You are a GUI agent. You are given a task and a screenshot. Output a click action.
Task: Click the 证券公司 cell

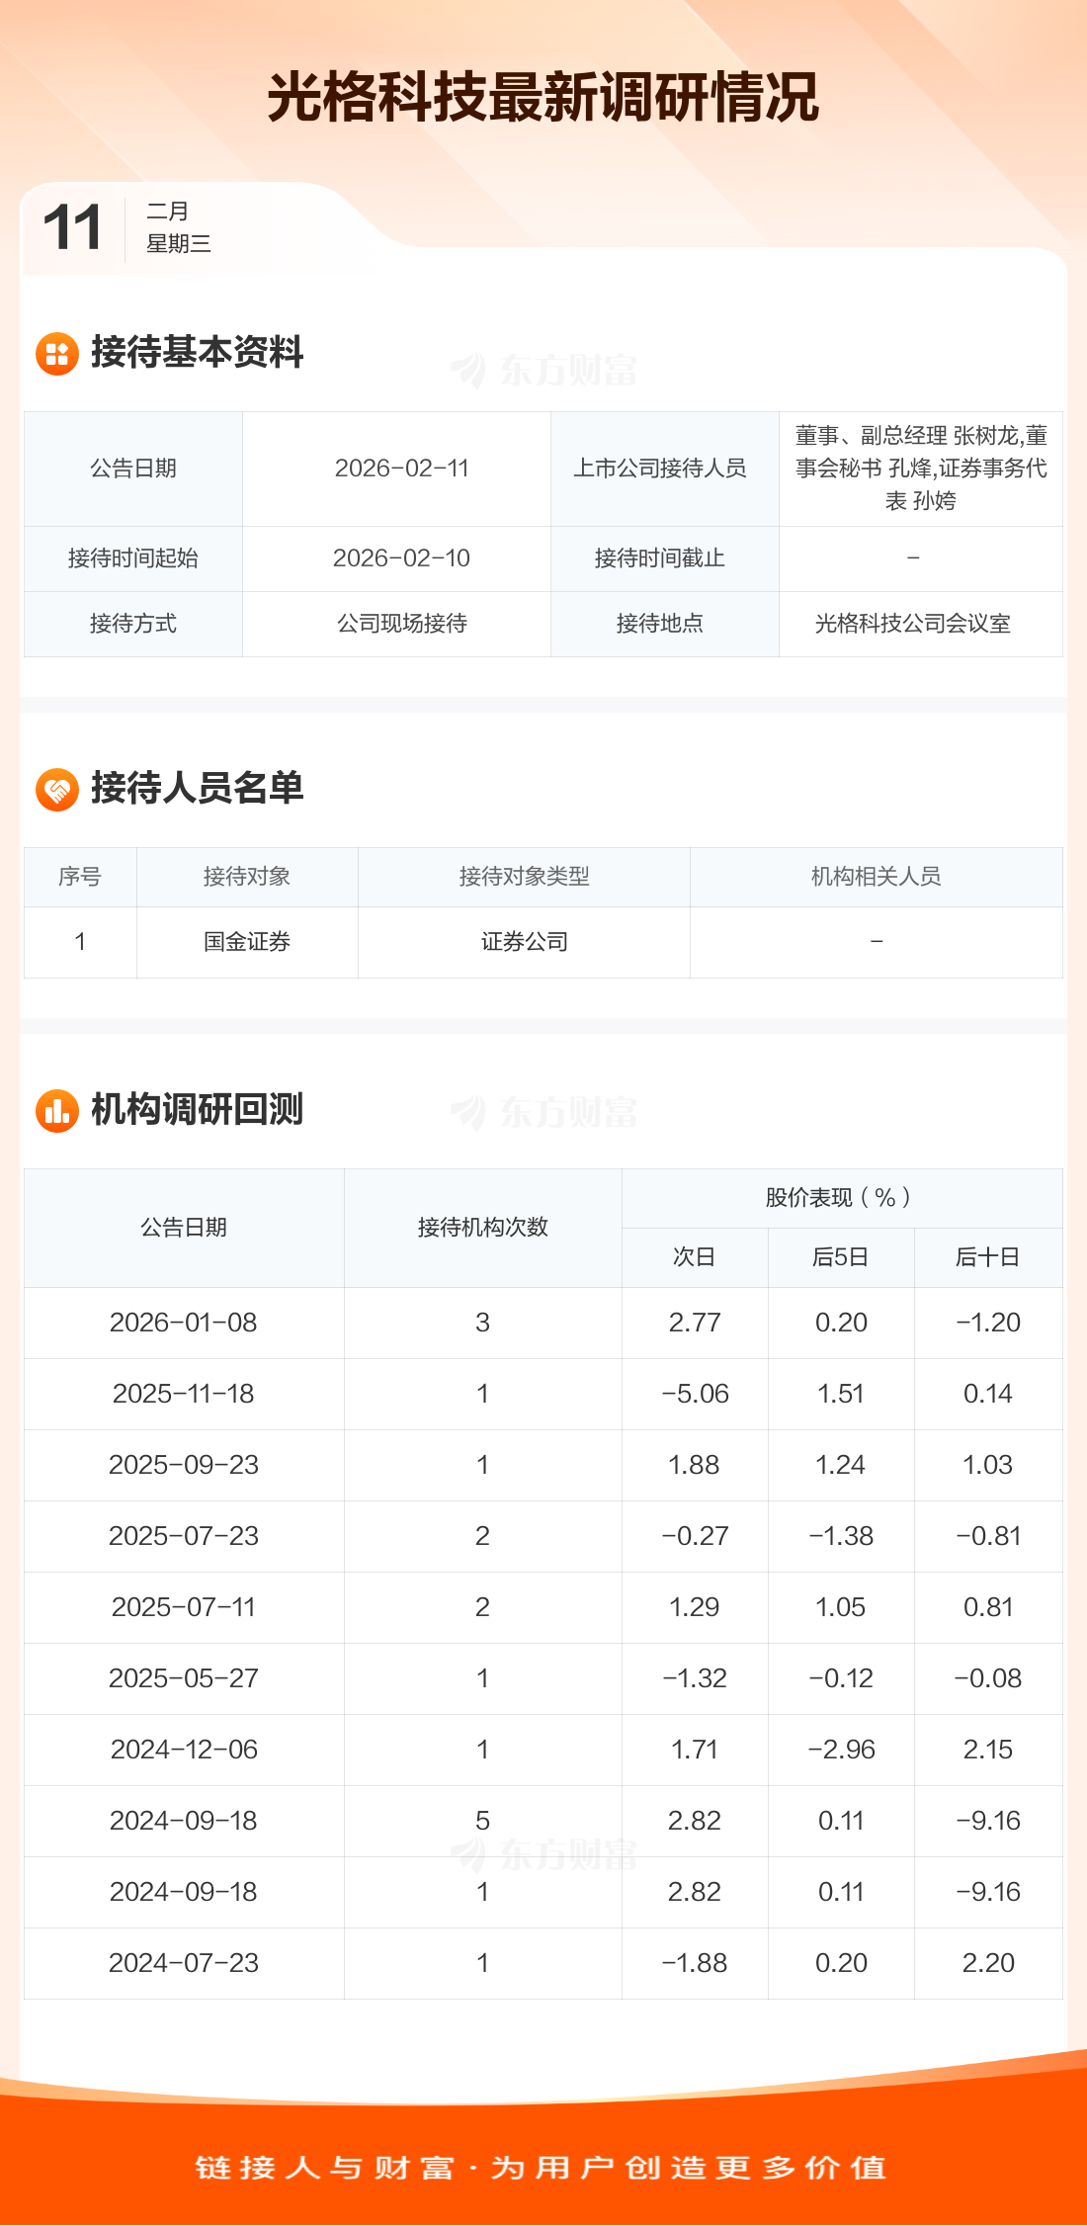click(524, 942)
